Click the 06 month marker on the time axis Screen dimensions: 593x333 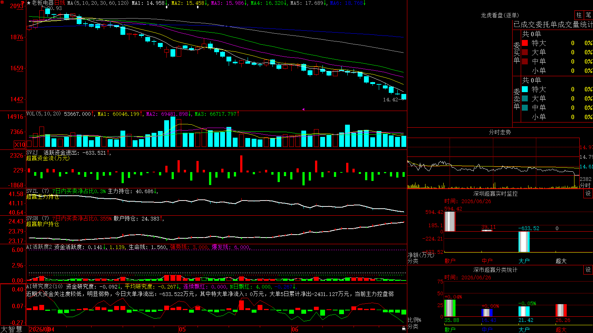pyautogui.click(x=295, y=329)
